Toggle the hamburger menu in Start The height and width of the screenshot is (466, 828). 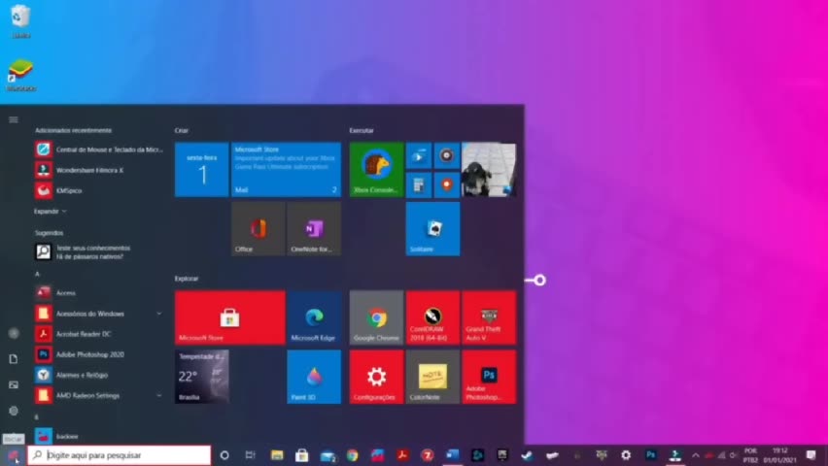coord(14,119)
